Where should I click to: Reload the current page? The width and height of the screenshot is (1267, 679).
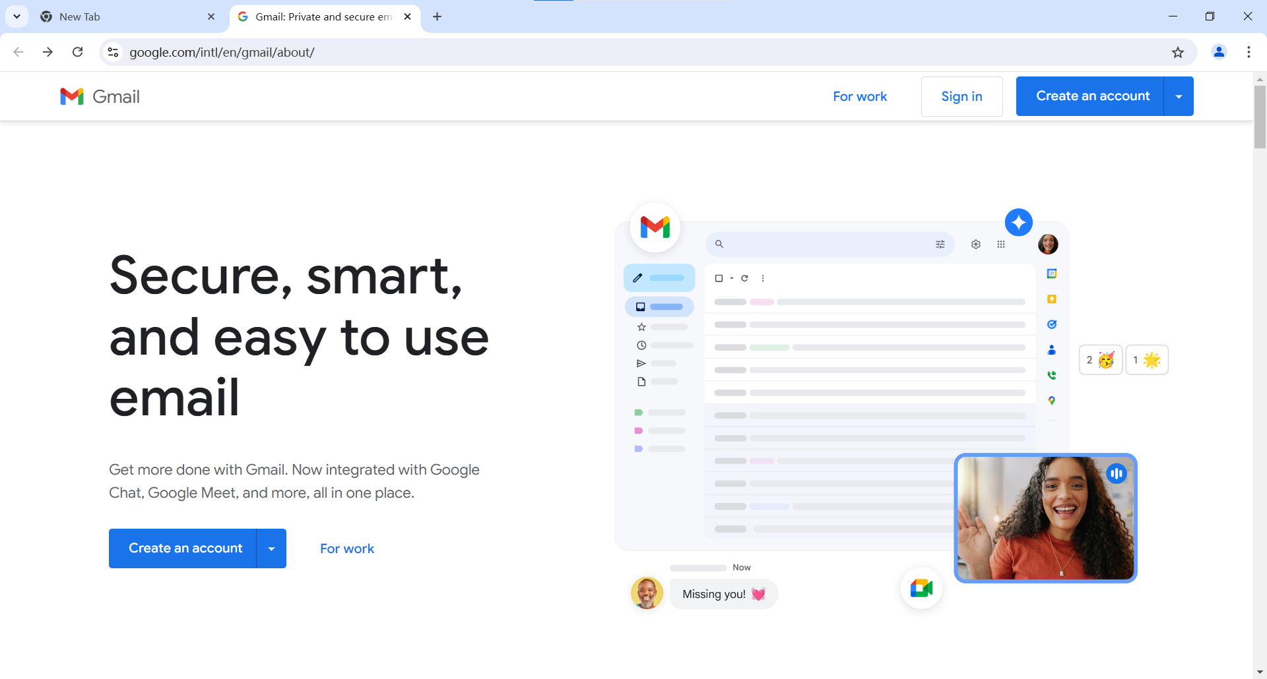(78, 52)
